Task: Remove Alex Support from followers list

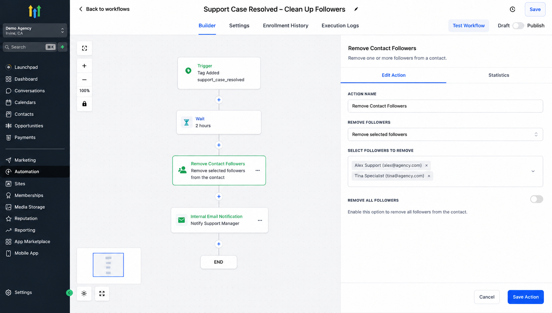Action: pos(426,165)
